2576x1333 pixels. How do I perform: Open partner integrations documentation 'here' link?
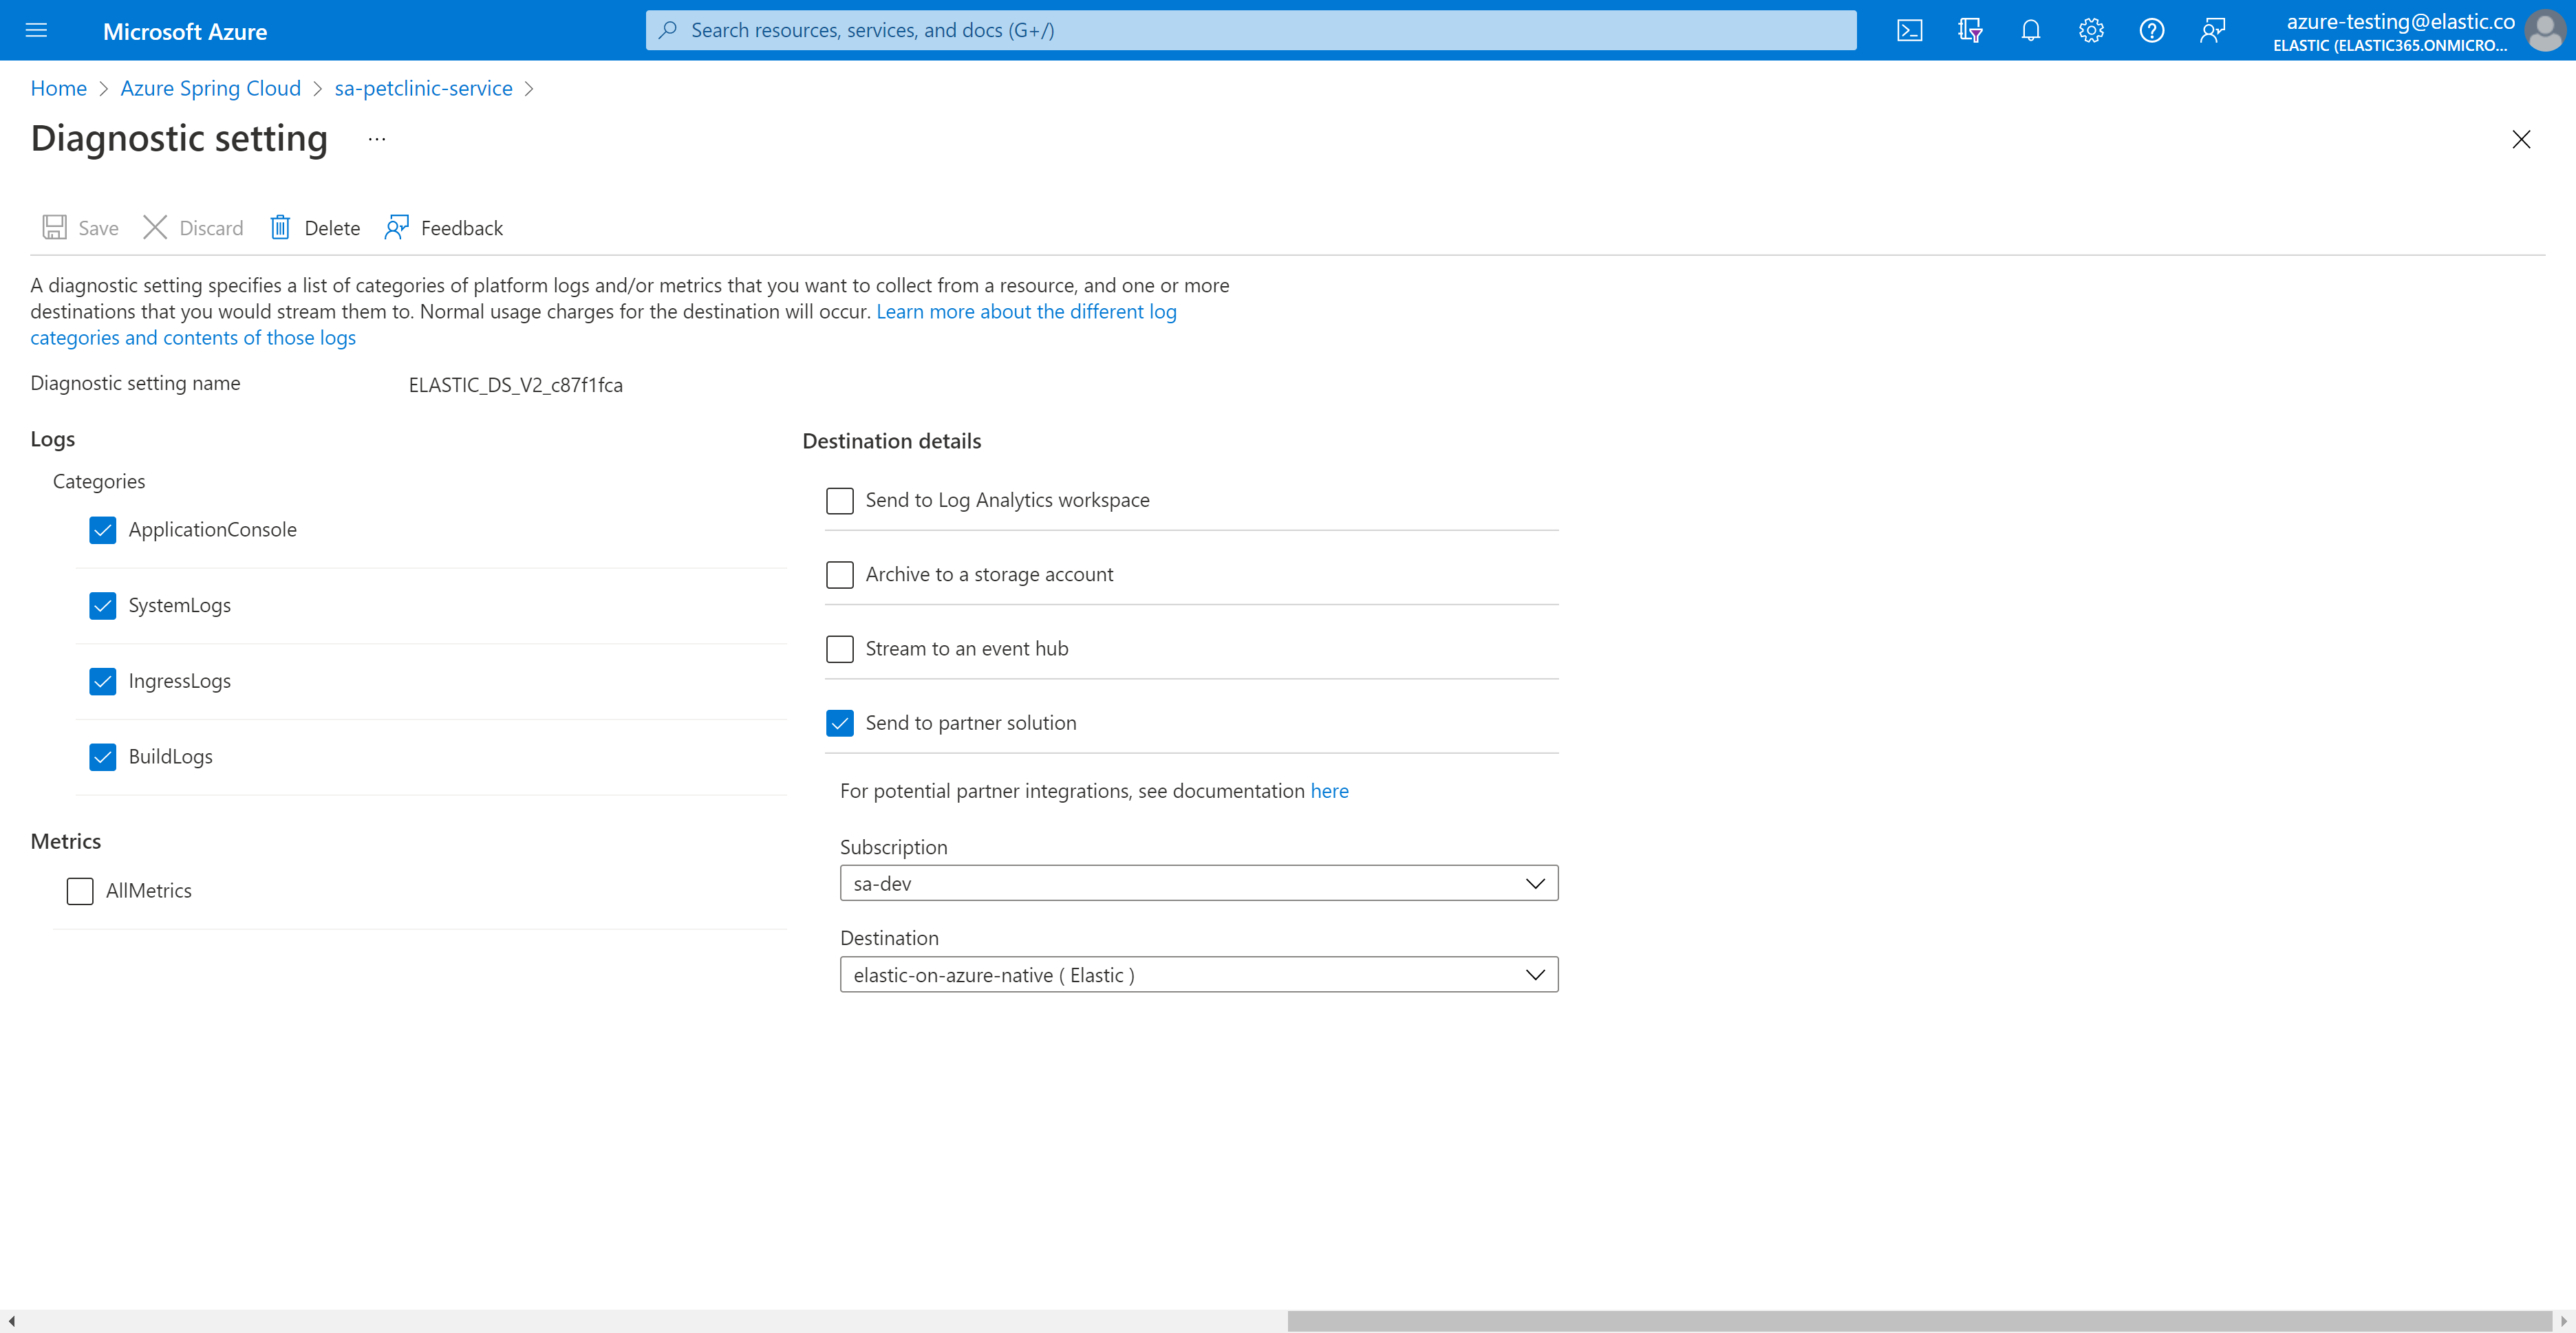click(1329, 791)
